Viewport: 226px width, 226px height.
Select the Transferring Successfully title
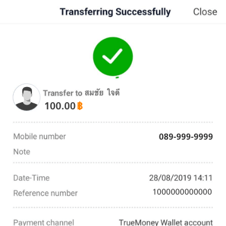pyautogui.click(x=115, y=12)
